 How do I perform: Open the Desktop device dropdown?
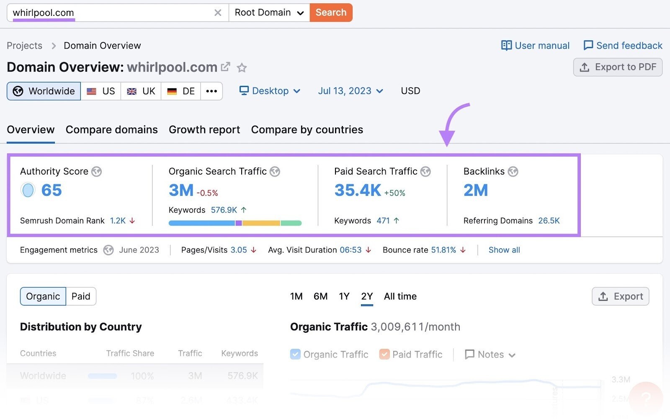(x=270, y=91)
